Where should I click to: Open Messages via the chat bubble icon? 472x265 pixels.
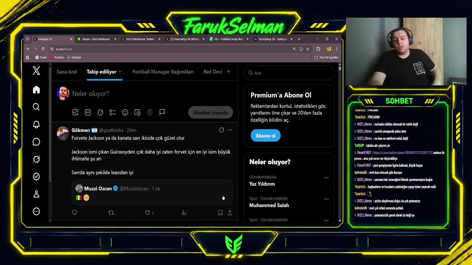(36, 142)
